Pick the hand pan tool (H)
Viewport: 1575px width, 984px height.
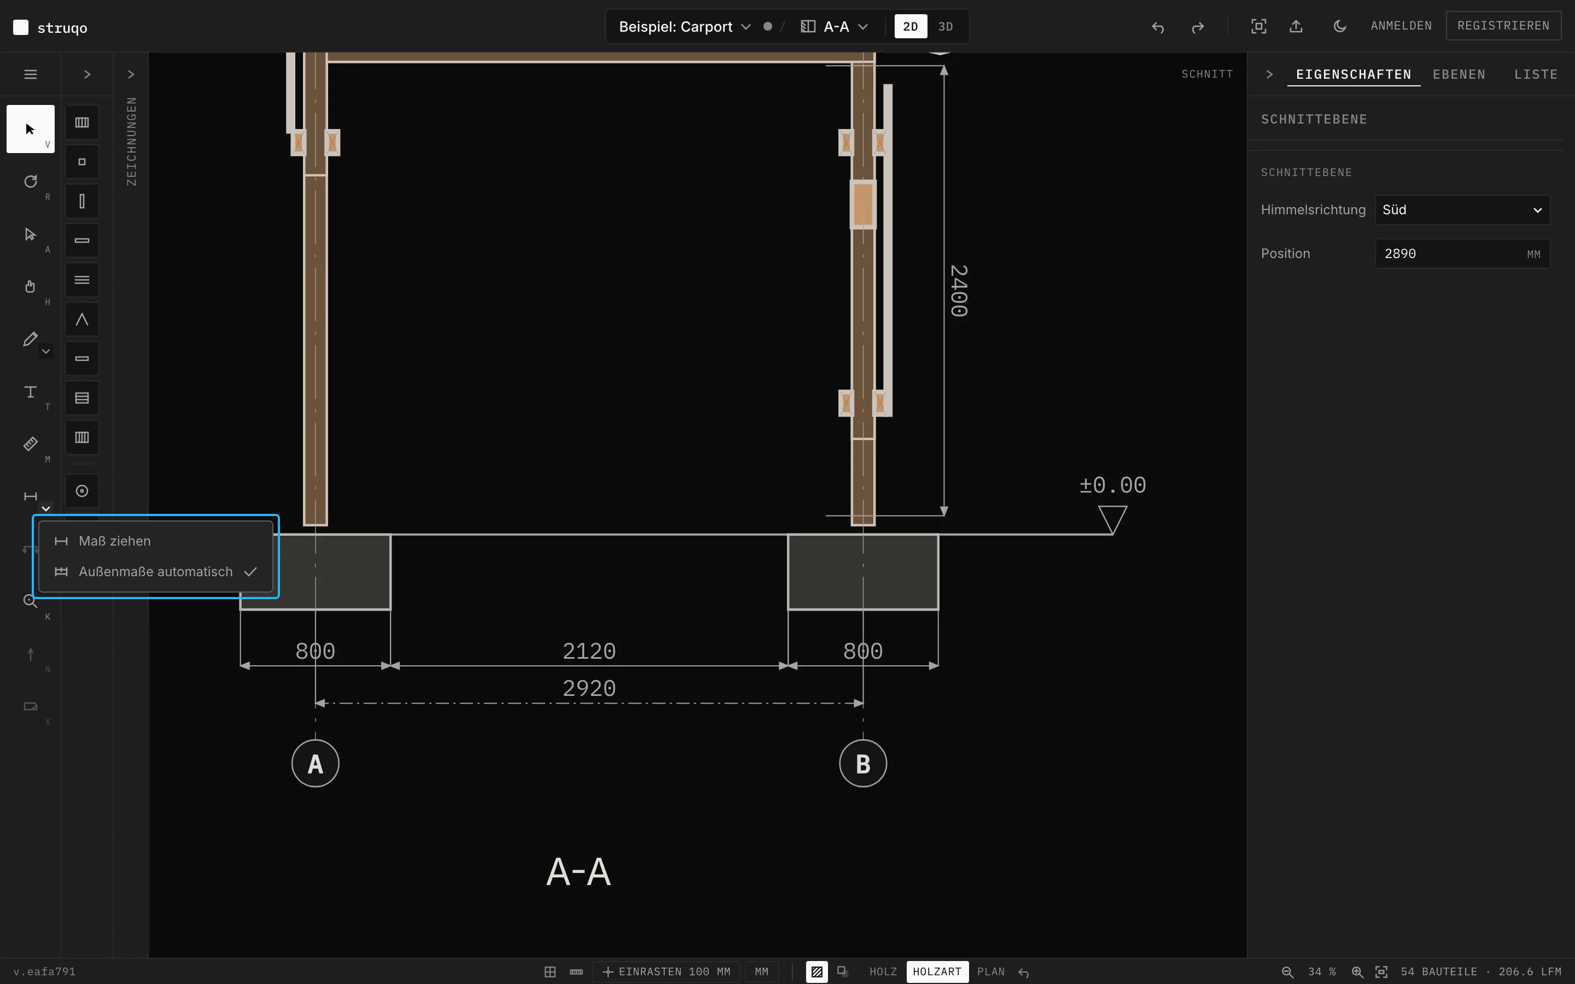click(31, 287)
